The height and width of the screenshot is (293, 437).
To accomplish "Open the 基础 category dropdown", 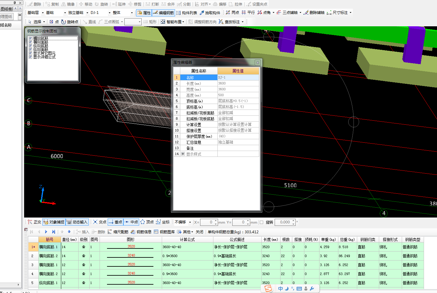I will pyautogui.click(x=65, y=13).
